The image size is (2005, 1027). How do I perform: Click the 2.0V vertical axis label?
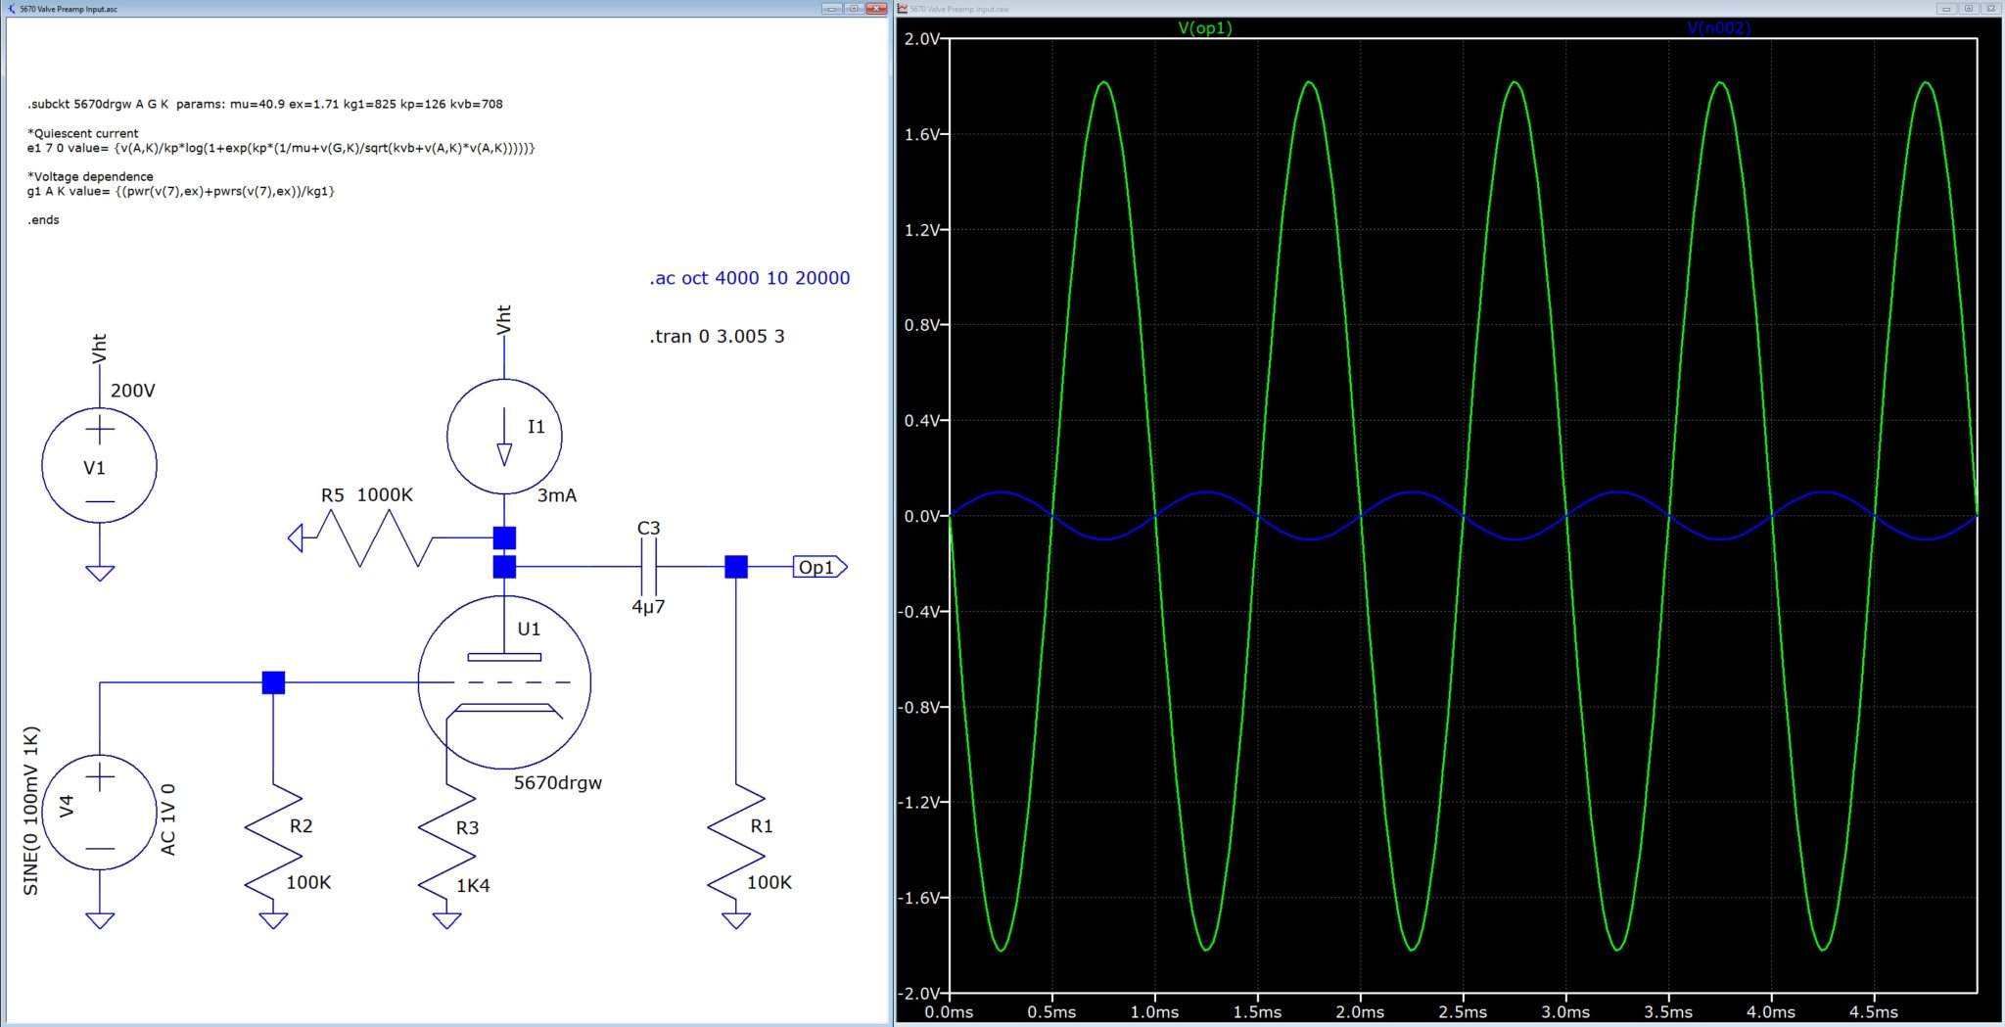point(922,39)
